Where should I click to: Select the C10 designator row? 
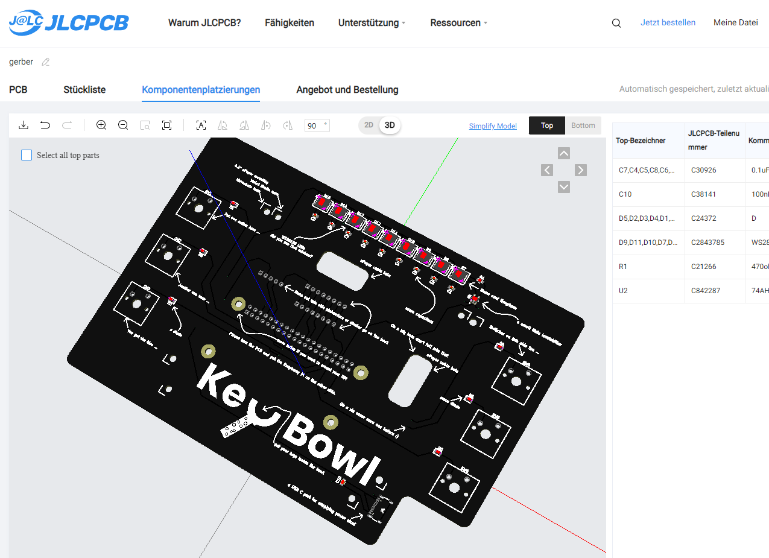pyautogui.click(x=691, y=194)
